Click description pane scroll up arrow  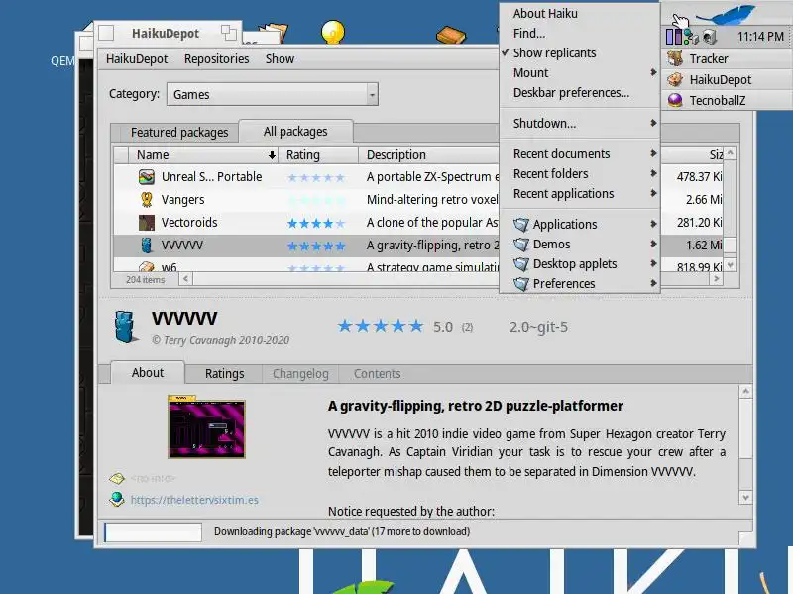coord(745,391)
